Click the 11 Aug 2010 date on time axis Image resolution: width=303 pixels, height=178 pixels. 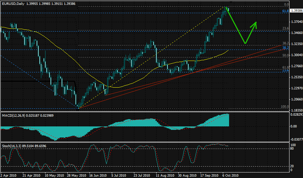[165, 175]
